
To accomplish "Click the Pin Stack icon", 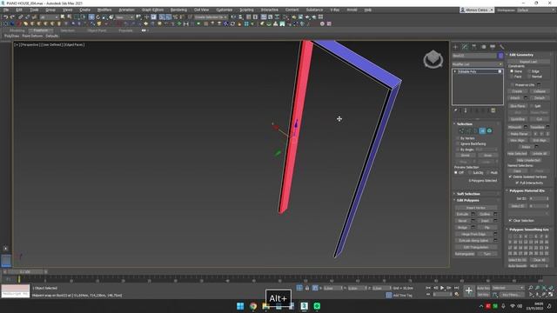I will [456, 110].
